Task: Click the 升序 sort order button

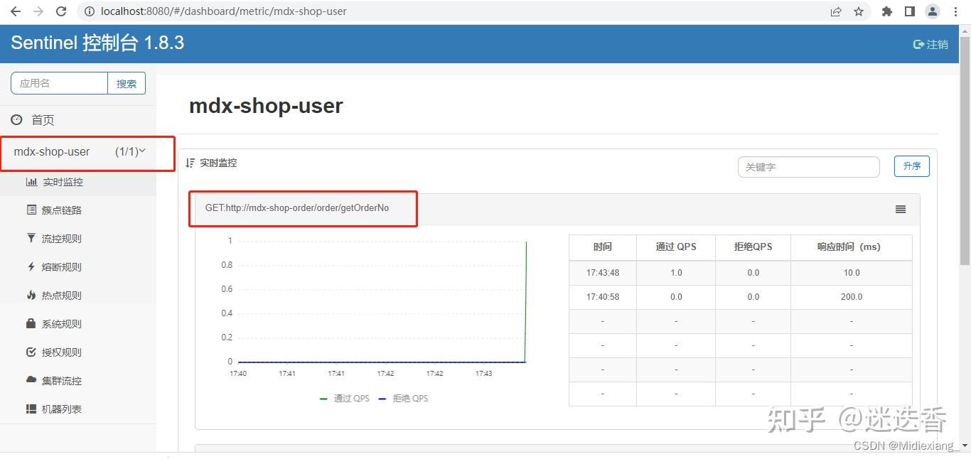Action: (x=911, y=166)
